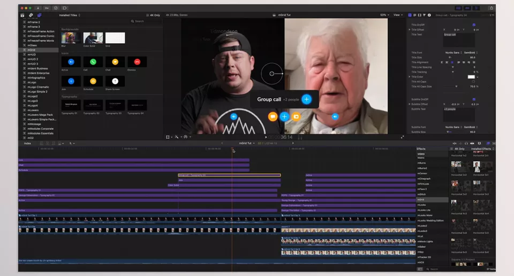Image resolution: width=514 pixels, height=276 pixels.
Task: Show the Titles and Generators sidebar icon
Action: [39, 15]
